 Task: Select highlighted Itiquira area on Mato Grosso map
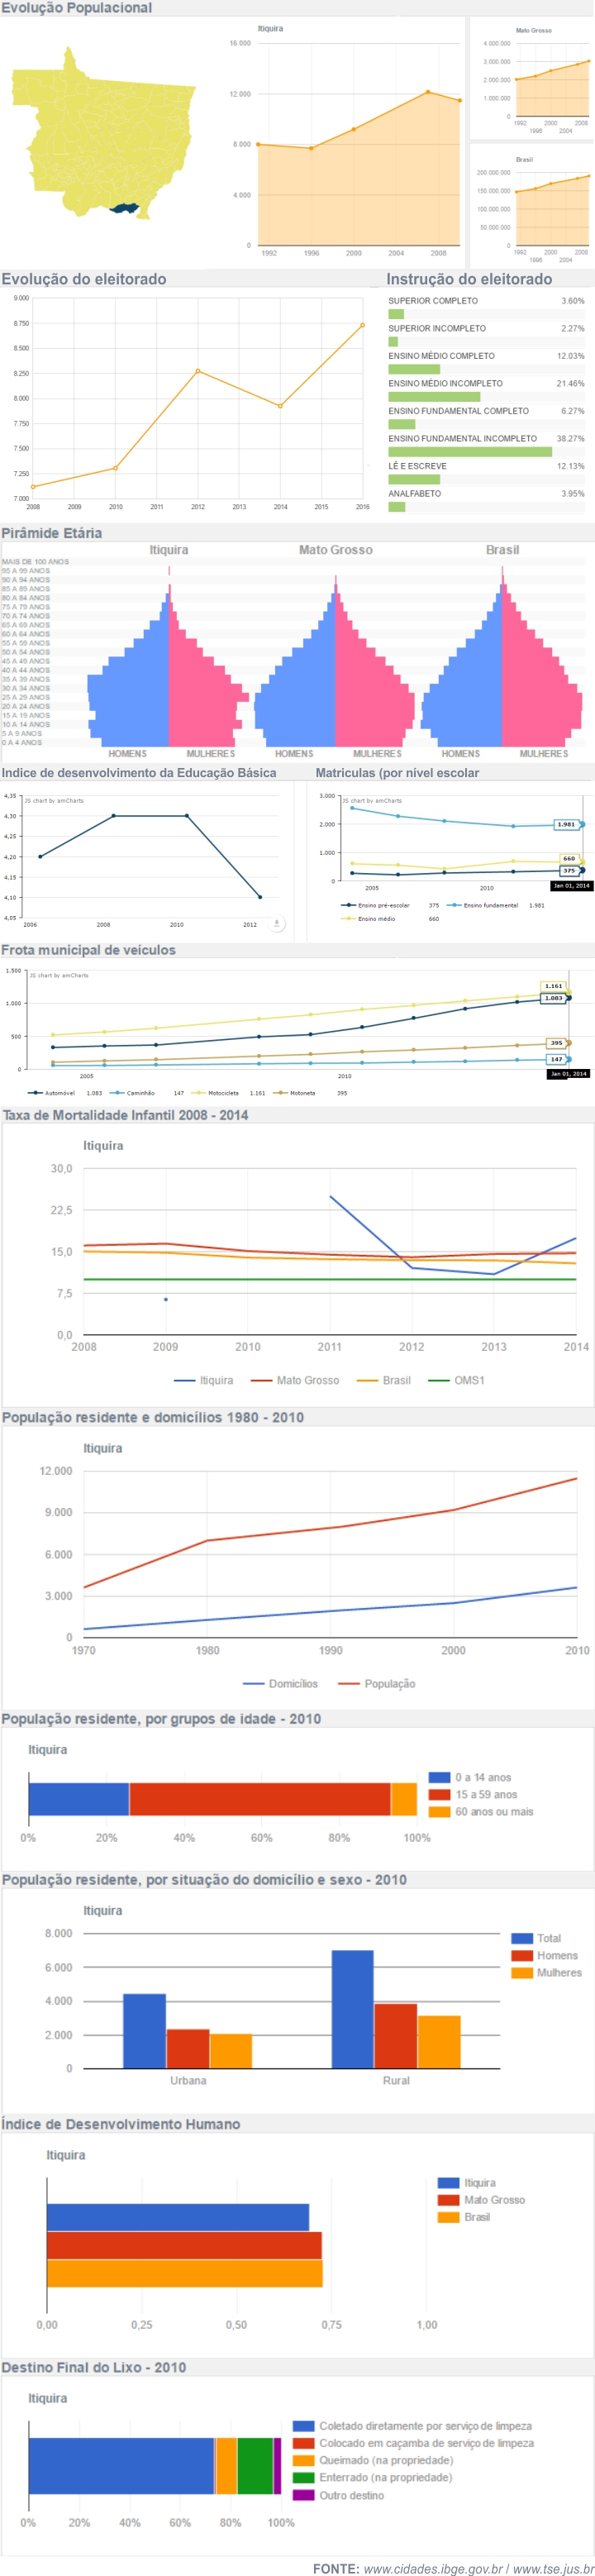click(123, 208)
